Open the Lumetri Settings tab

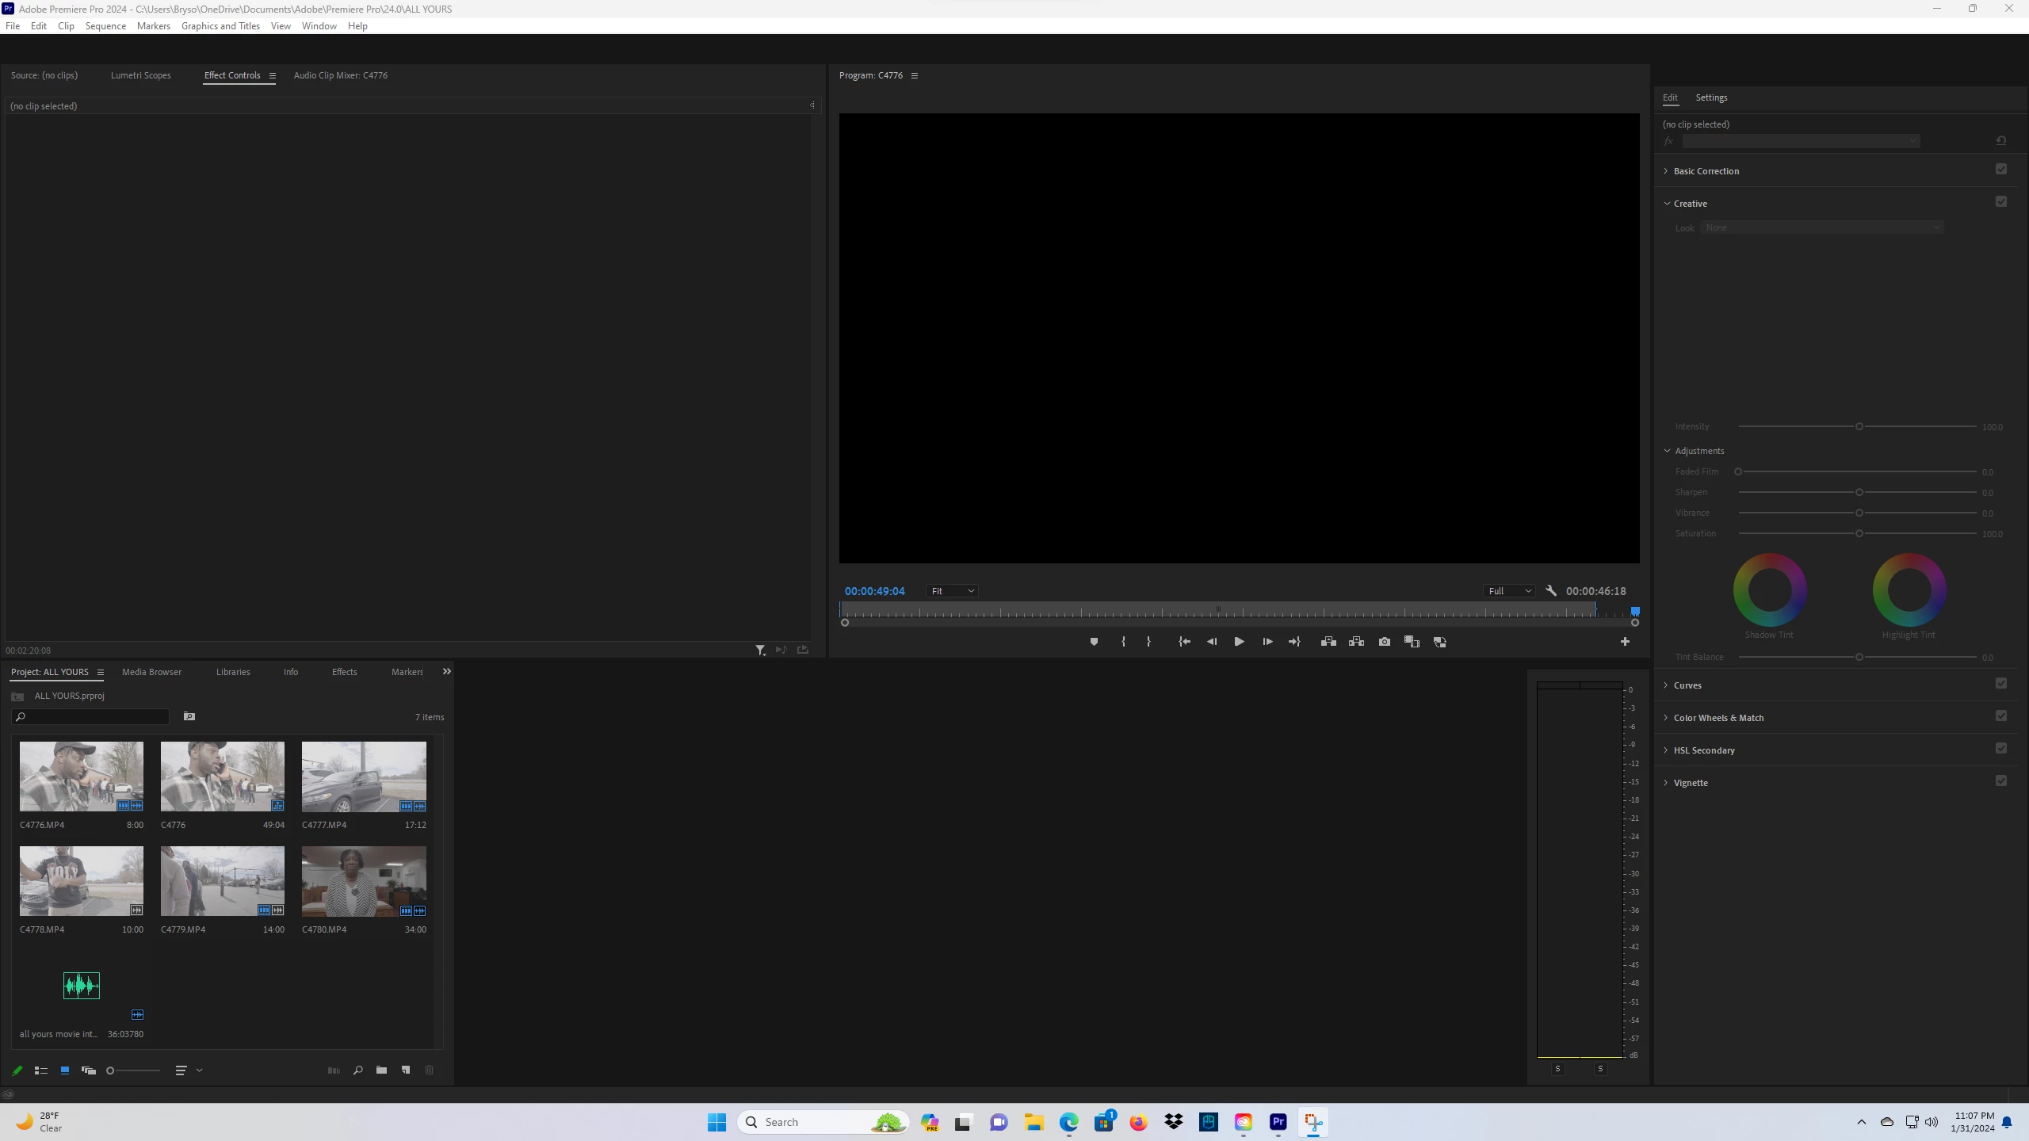pos(1711,97)
